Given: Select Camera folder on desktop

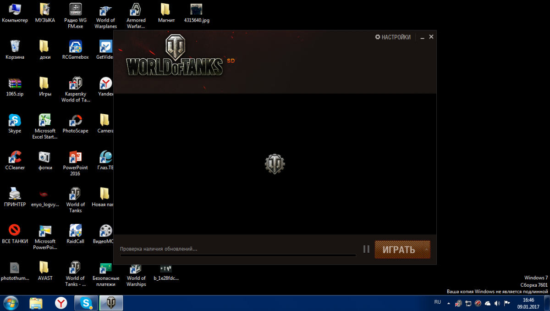Looking at the screenshot, I should click(105, 123).
